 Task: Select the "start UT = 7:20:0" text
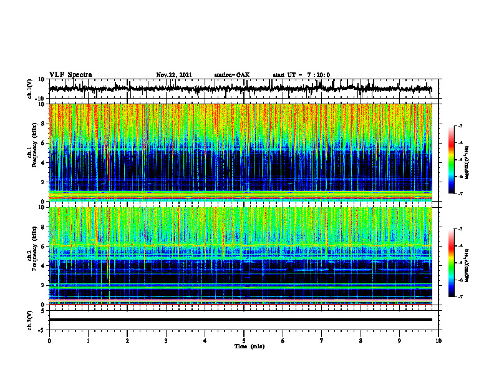tap(301, 75)
